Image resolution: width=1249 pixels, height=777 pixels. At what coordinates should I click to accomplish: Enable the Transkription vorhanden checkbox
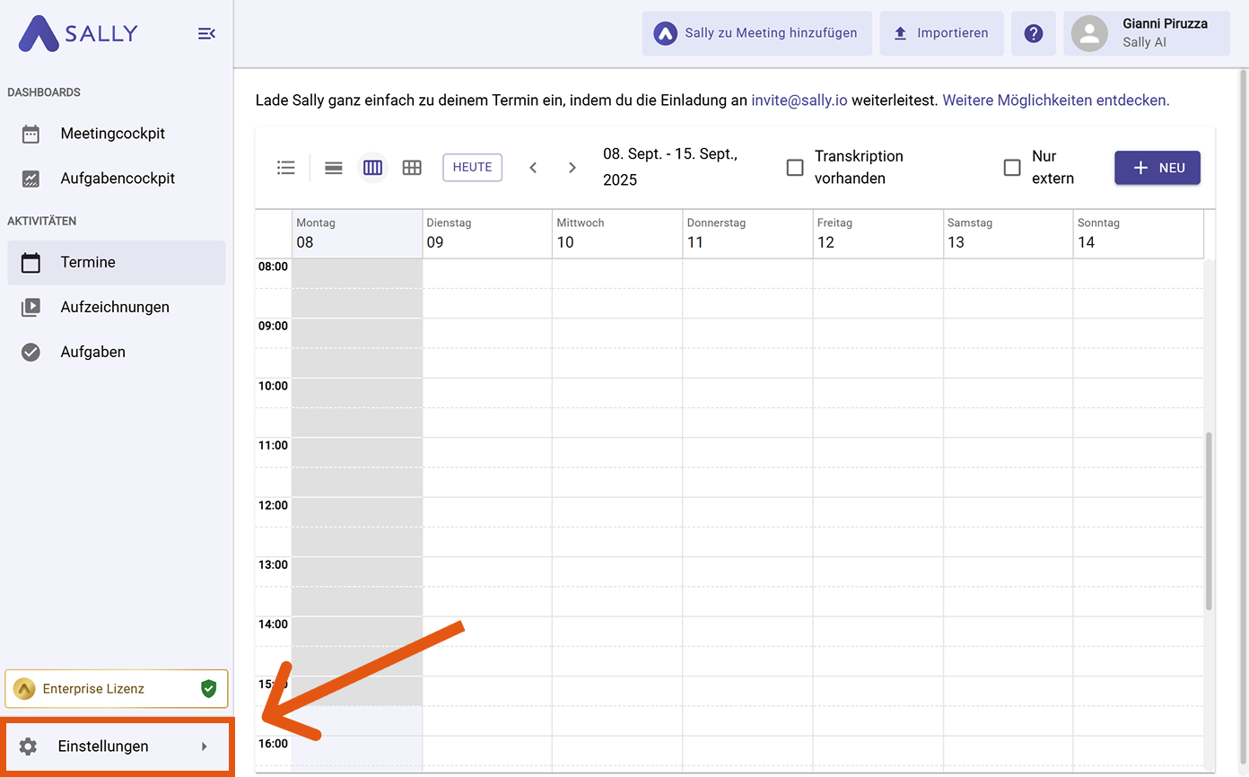[x=795, y=168]
